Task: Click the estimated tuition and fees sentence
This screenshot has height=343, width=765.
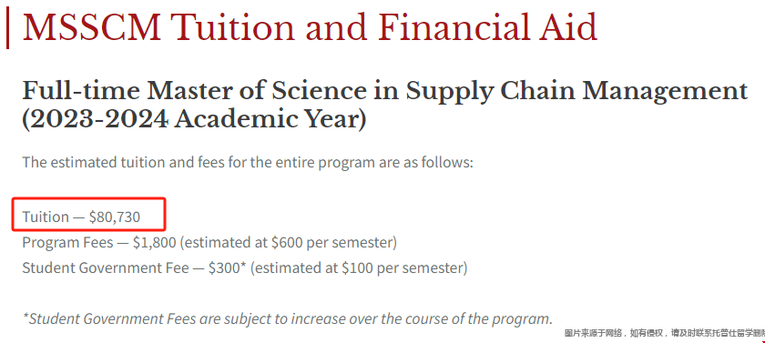Action: [248, 162]
